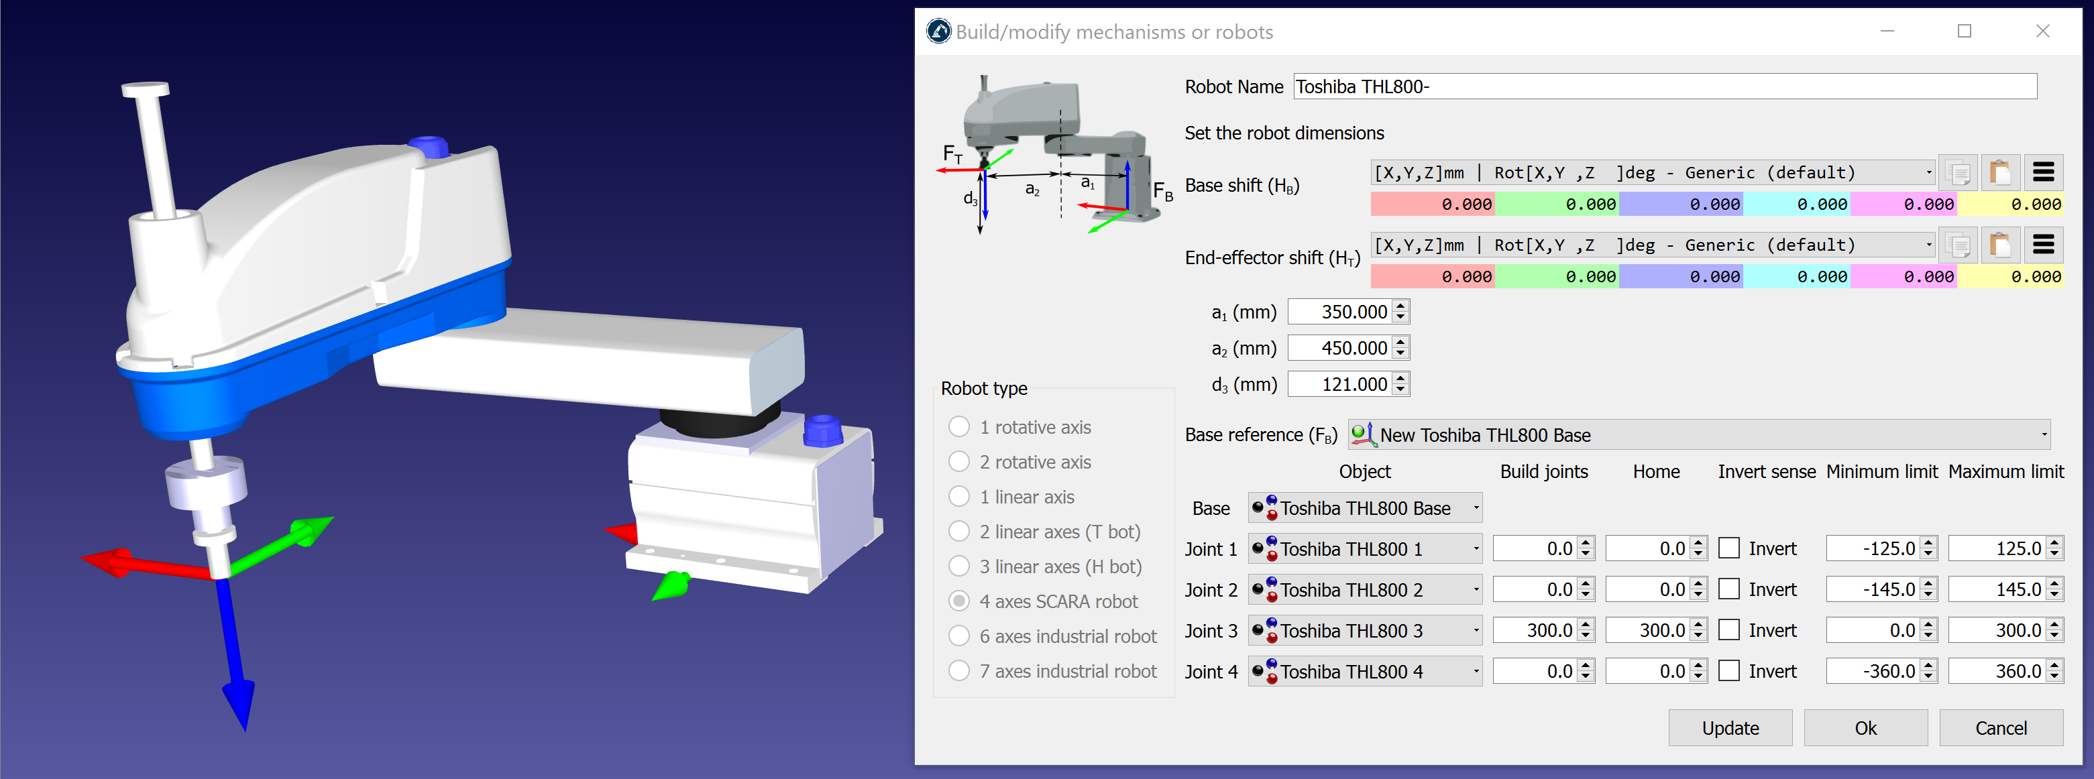Click the Joint 1 Build joints value
Image resolution: width=2094 pixels, height=779 pixels.
(x=1535, y=549)
